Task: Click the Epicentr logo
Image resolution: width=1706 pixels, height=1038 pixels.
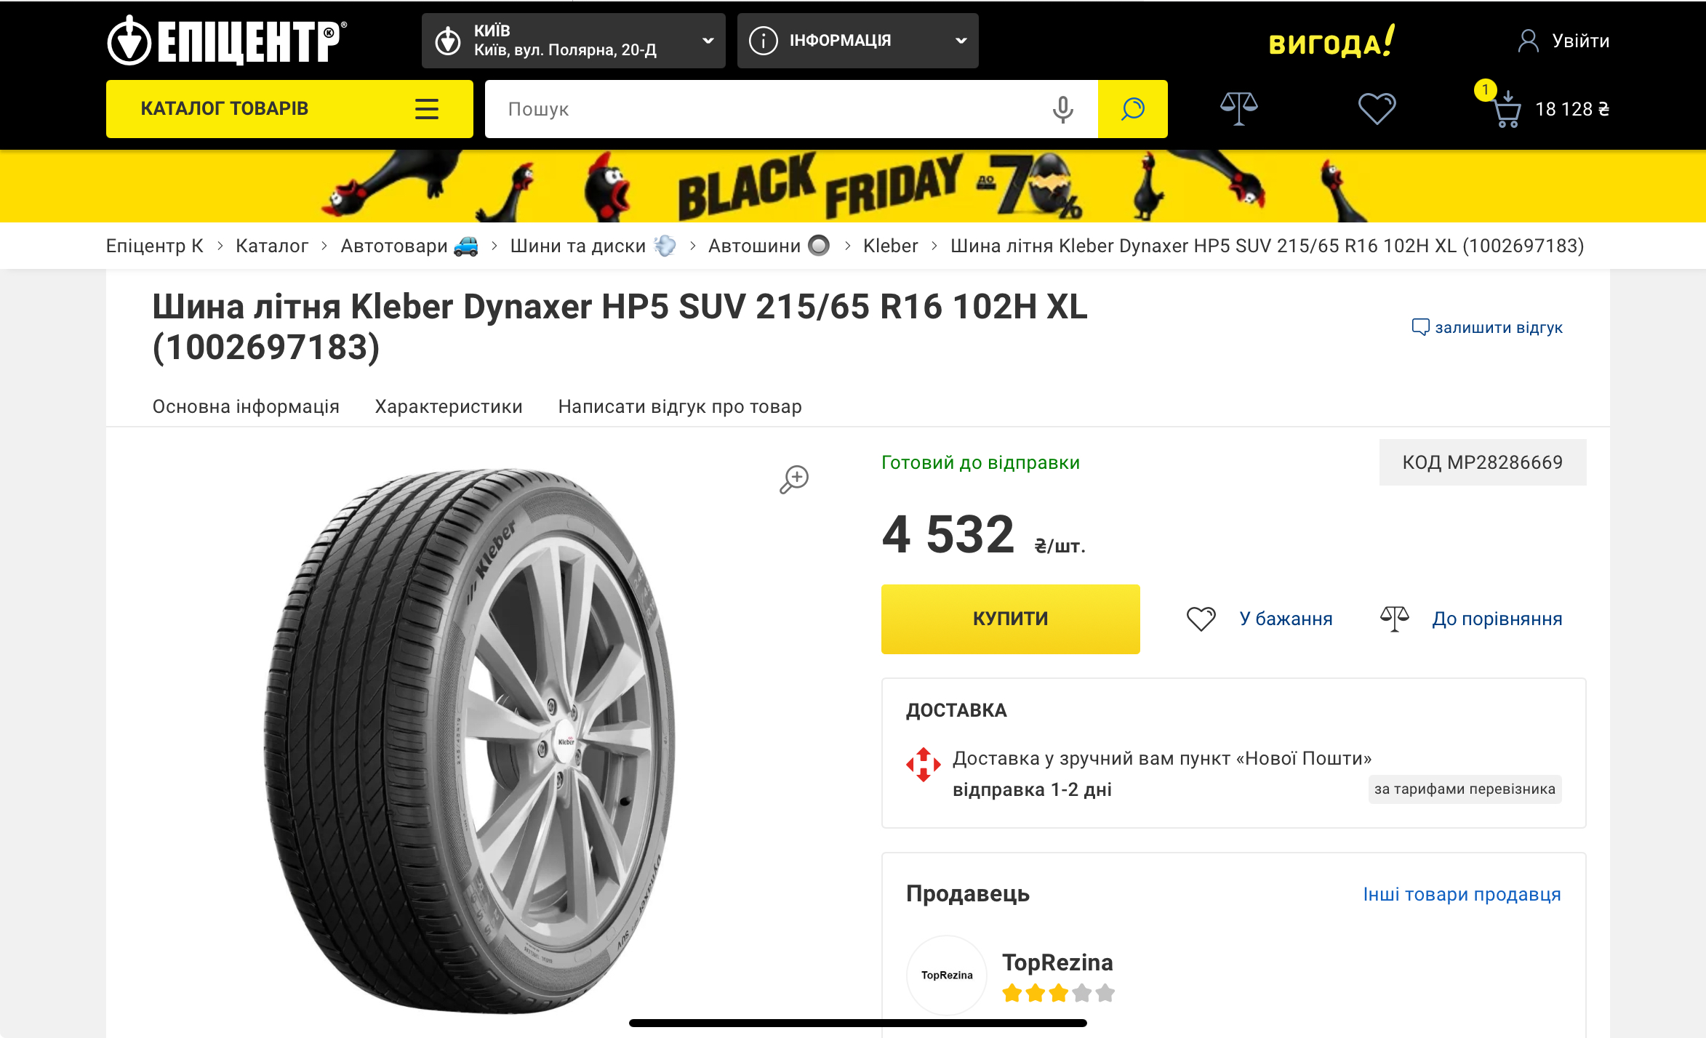Action: 227,41
